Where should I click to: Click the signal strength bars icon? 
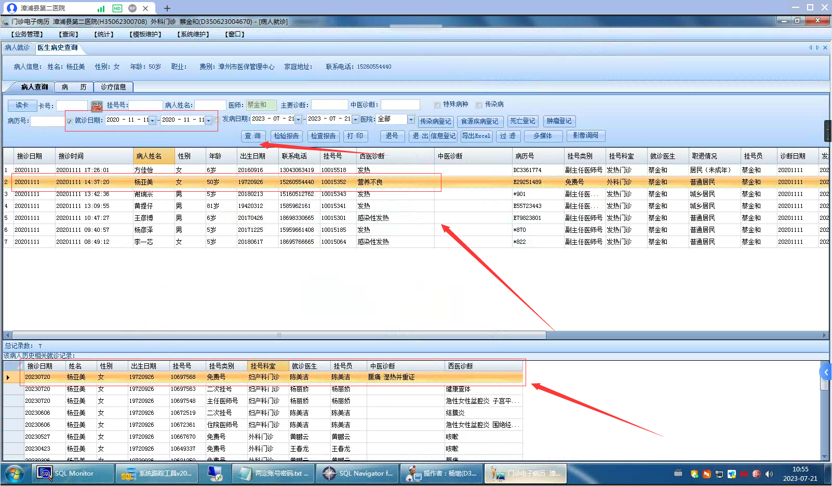click(x=101, y=8)
